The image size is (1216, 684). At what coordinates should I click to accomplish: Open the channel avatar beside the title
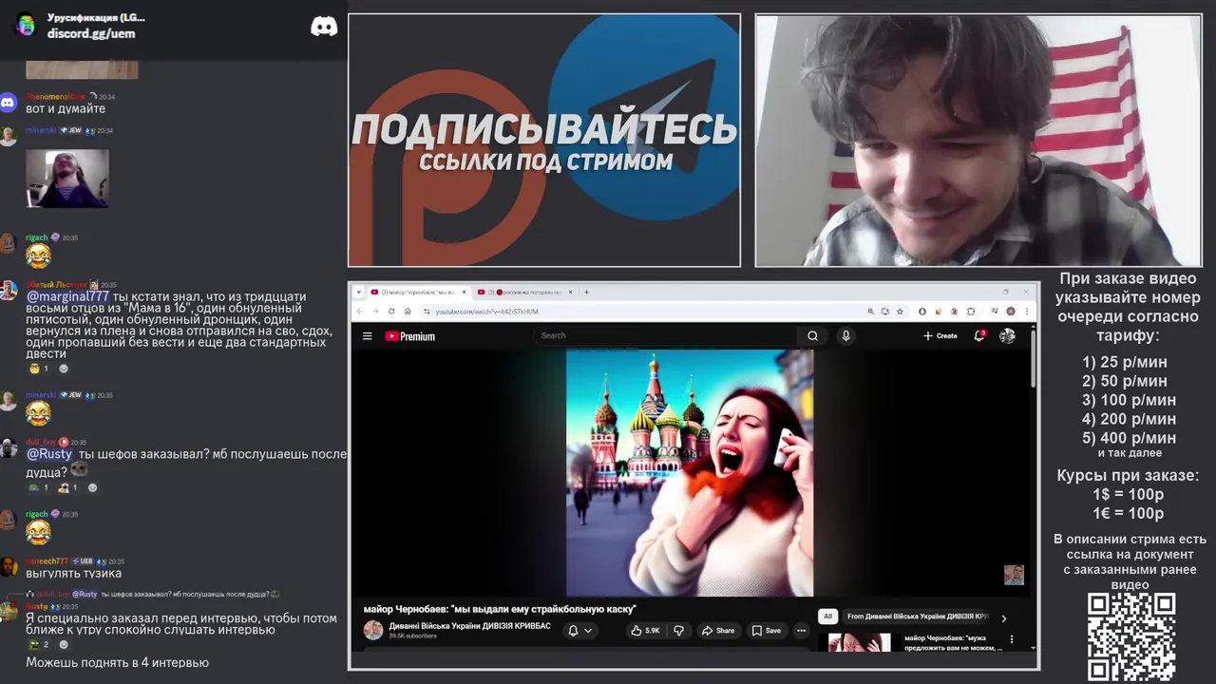pos(373,630)
